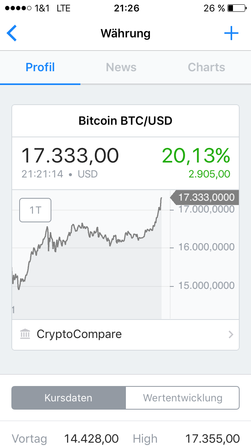The width and height of the screenshot is (251, 447).
Task: Select the Profil tab
Action: 40,67
